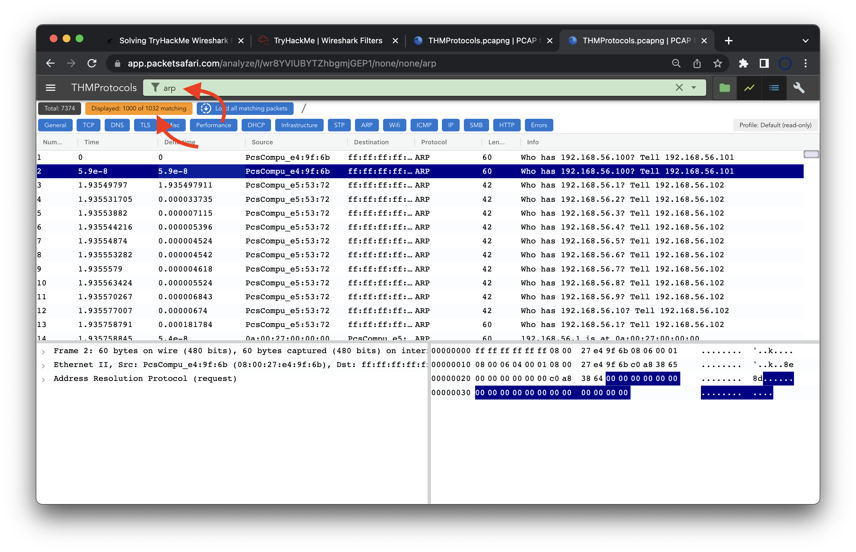Open Chrome extensions puzzle icon
The width and height of the screenshot is (856, 552).
click(743, 64)
